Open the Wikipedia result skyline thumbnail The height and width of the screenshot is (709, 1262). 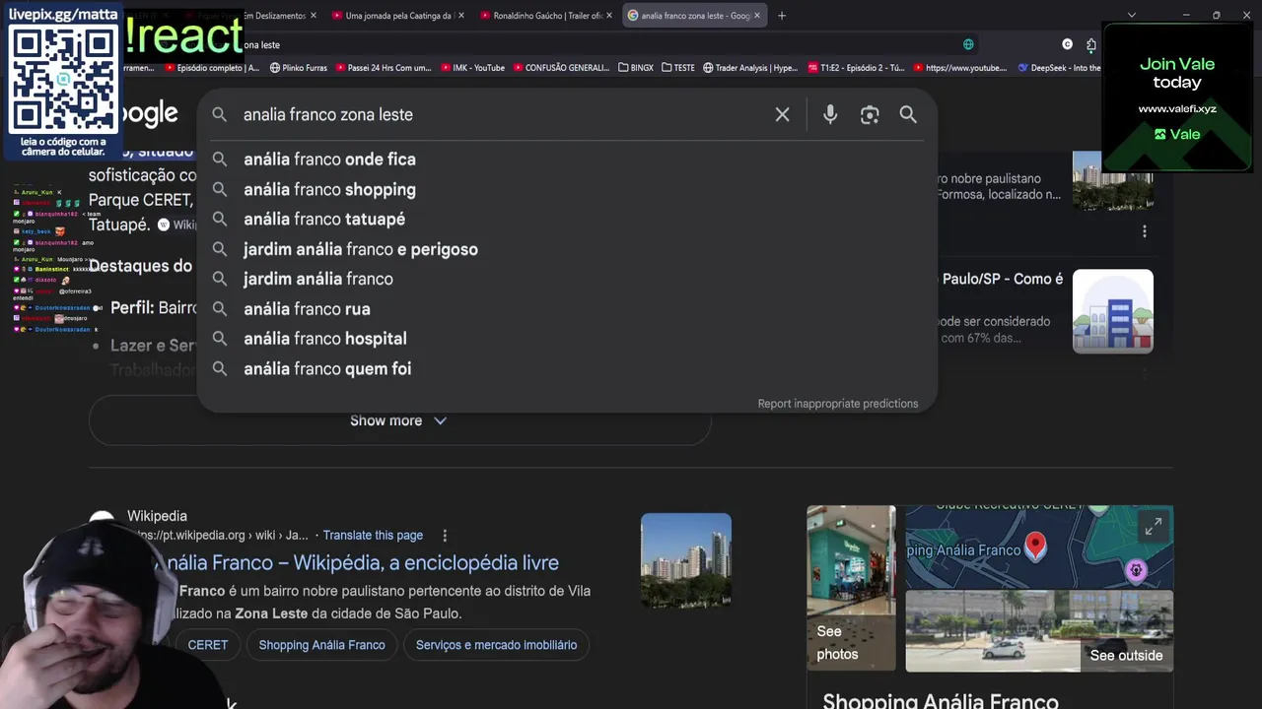click(686, 560)
